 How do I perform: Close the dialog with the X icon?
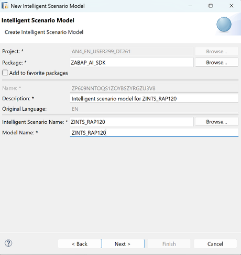232,6
